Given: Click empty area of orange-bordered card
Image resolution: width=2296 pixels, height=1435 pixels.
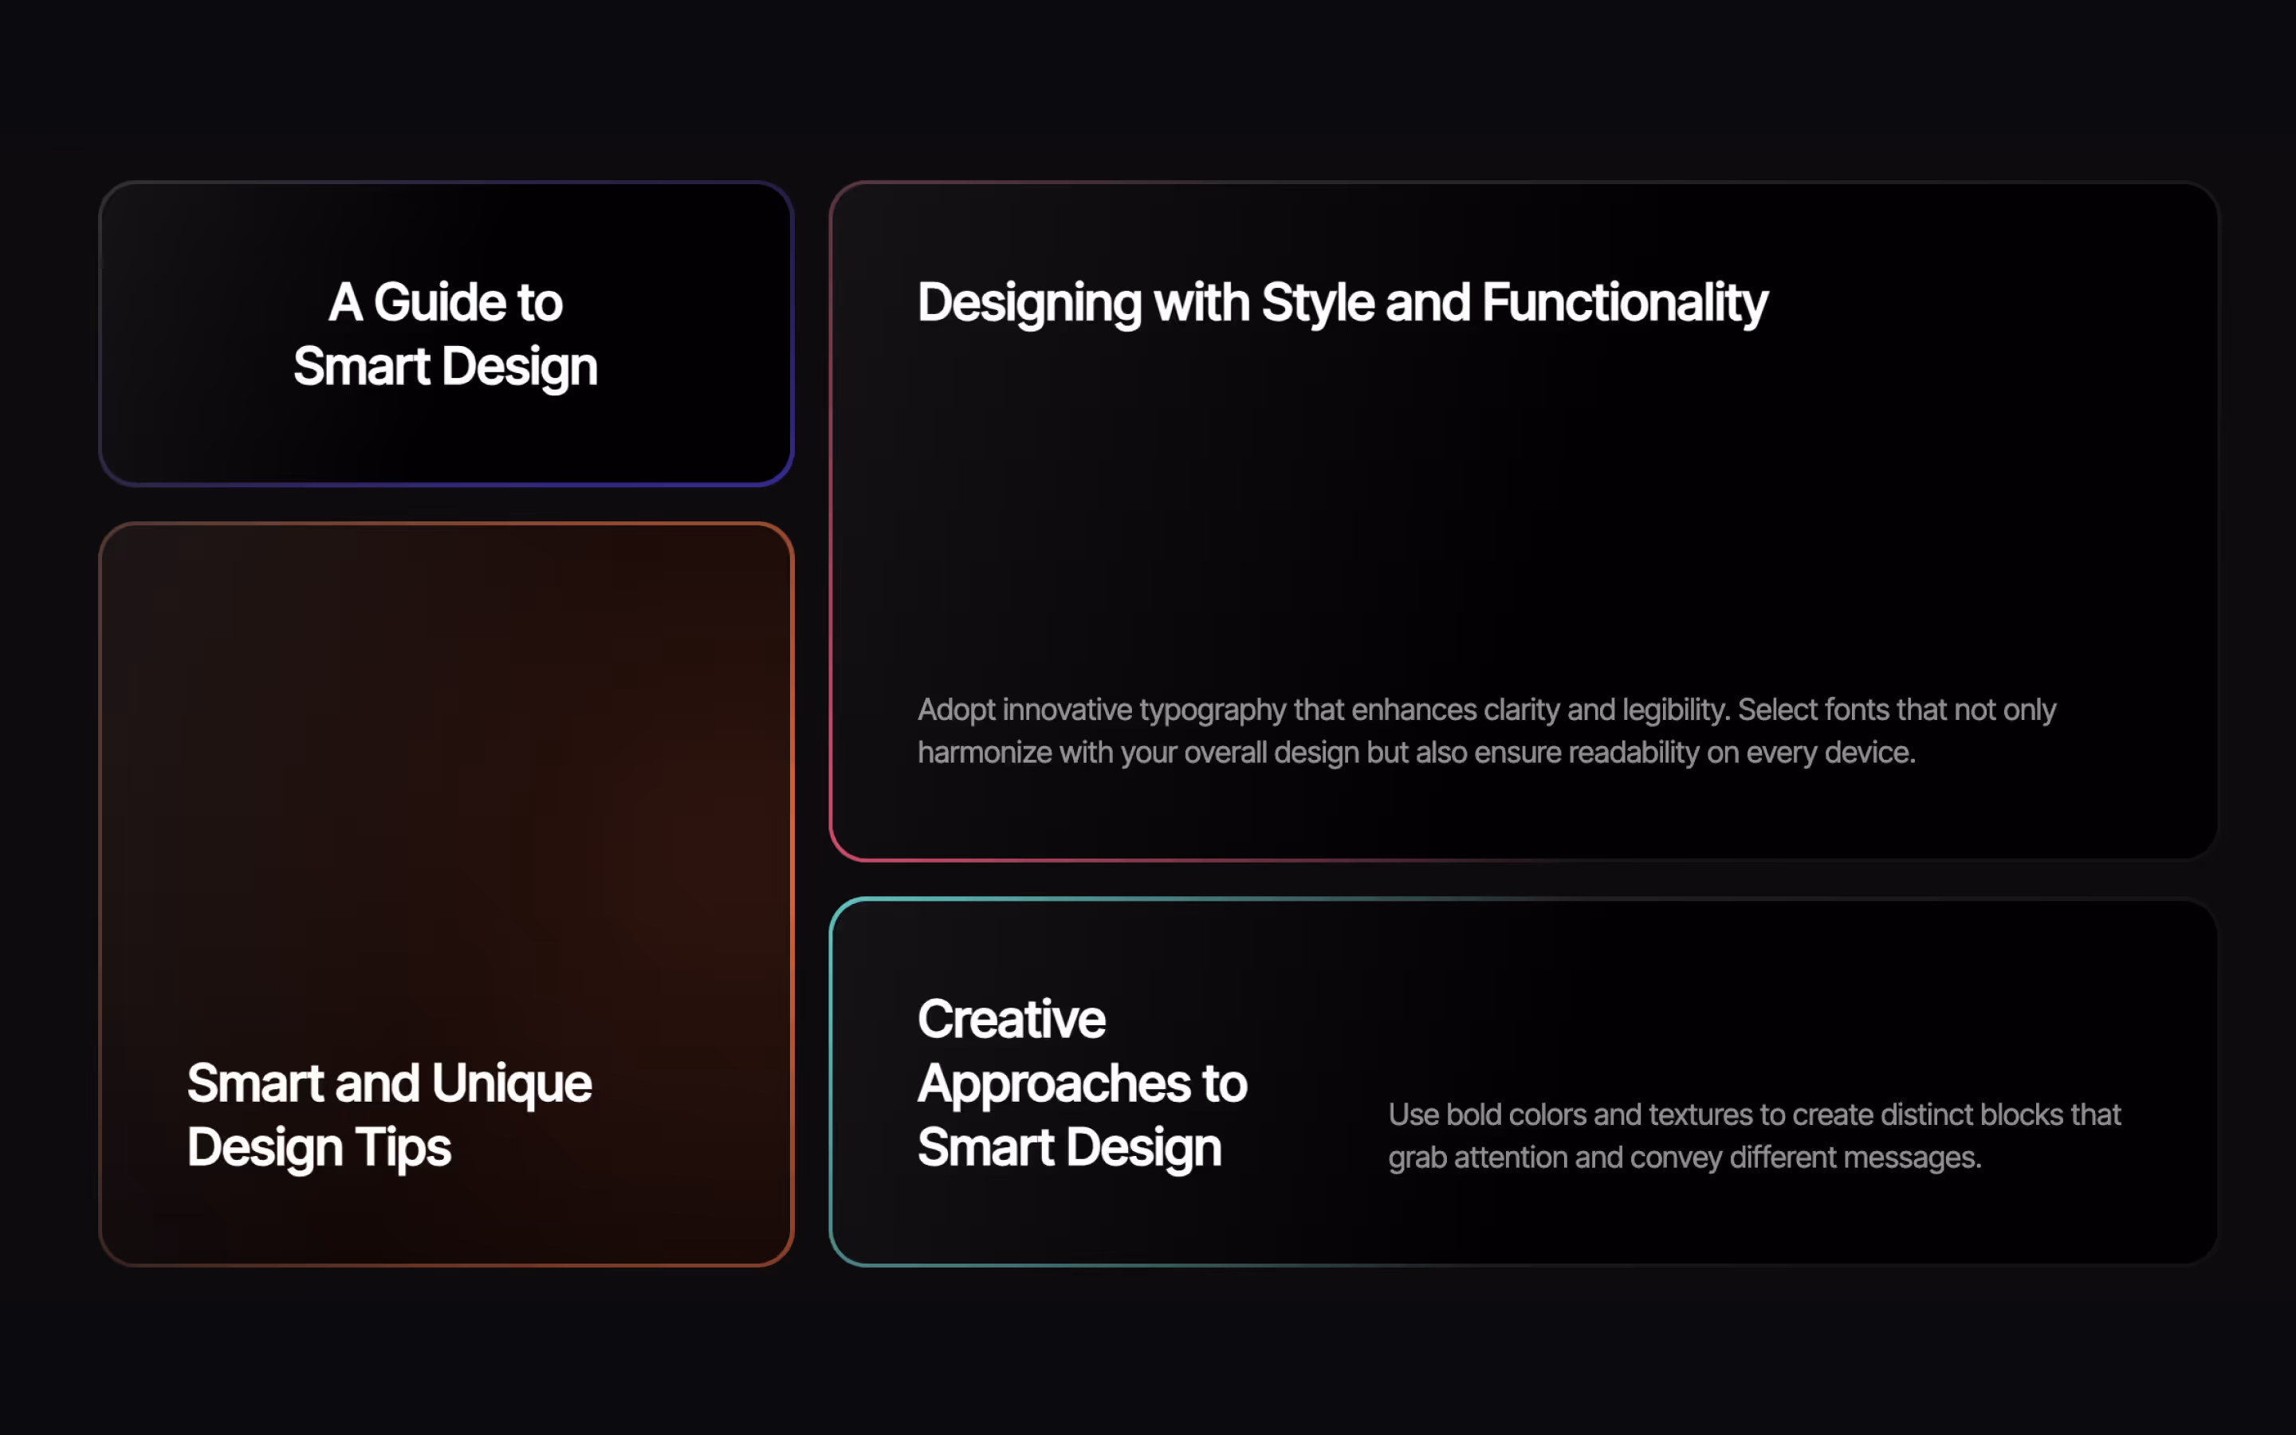Looking at the screenshot, I should click(x=445, y=759).
